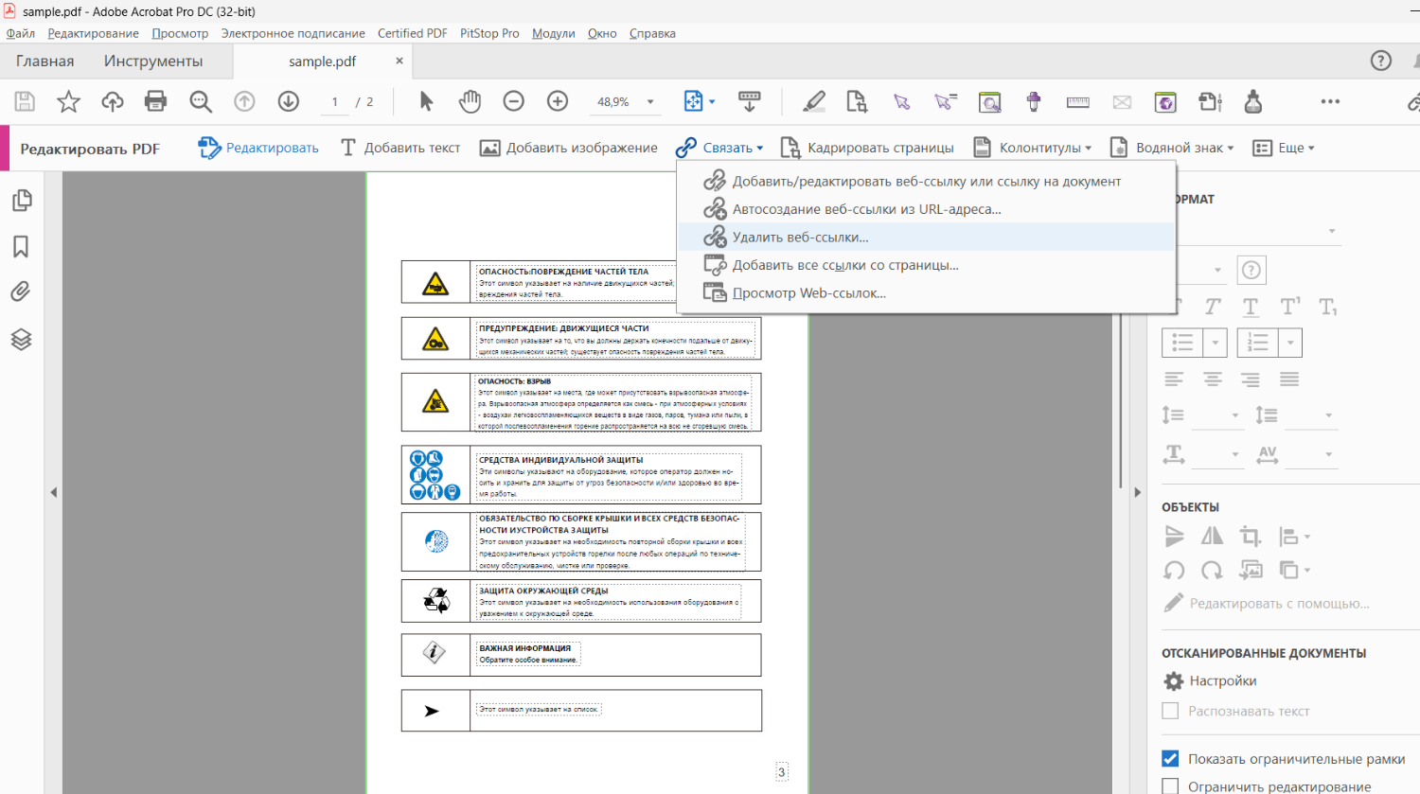The image size is (1420, 794).
Task: Open the Bookmarks panel icon
Action: pos(21,247)
